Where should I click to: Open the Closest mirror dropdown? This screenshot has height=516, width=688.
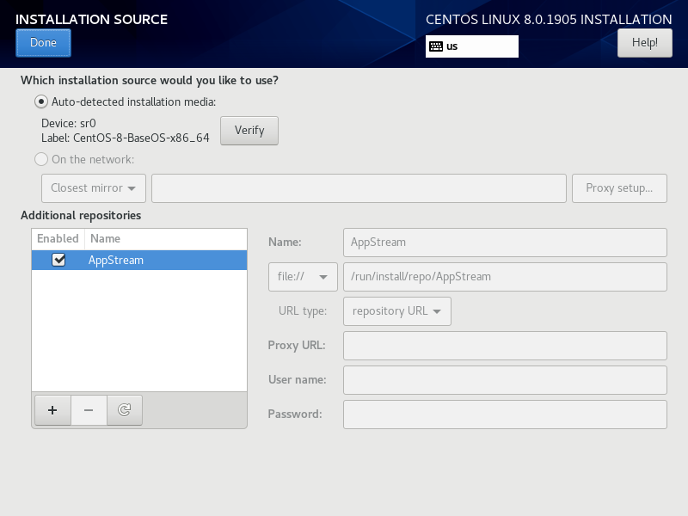(94, 188)
